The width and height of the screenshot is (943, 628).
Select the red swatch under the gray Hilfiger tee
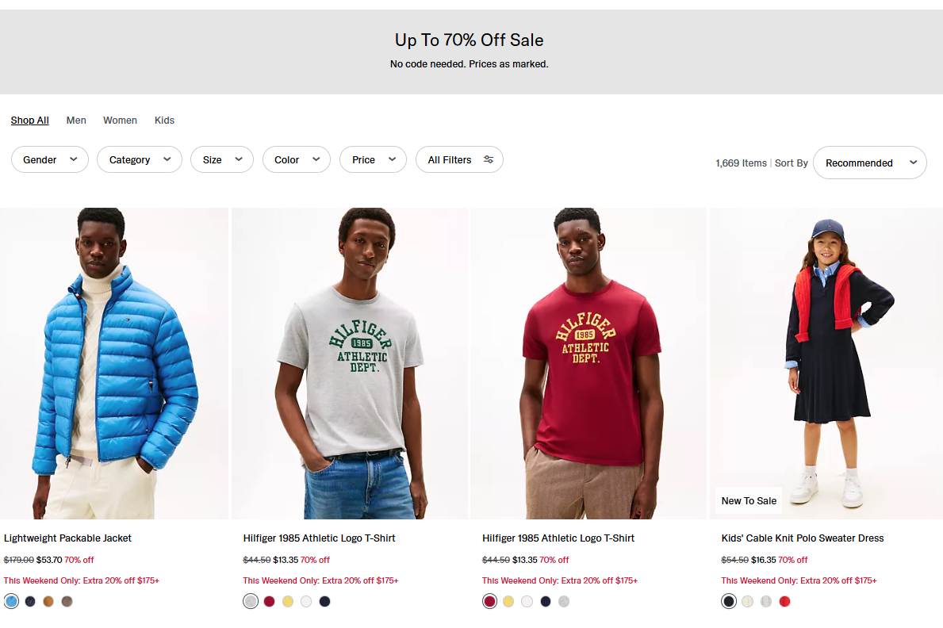270,602
